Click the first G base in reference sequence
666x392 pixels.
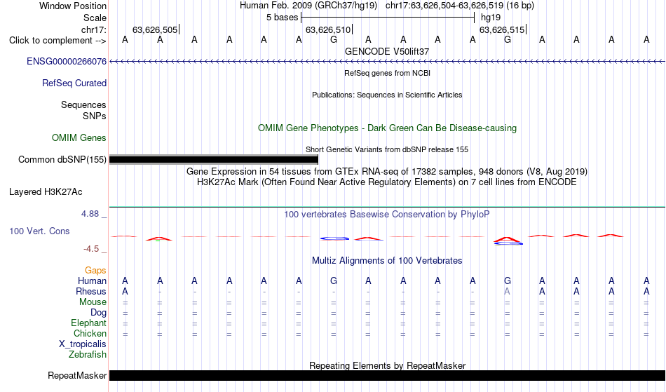tap(334, 40)
